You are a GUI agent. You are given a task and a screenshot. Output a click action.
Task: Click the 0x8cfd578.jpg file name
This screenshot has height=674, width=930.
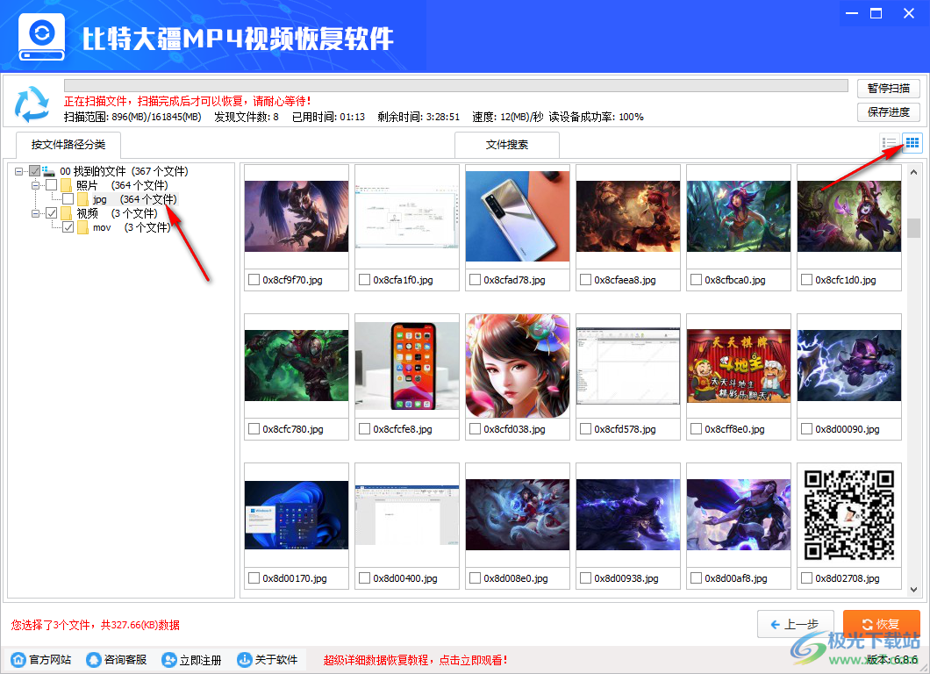coord(626,429)
